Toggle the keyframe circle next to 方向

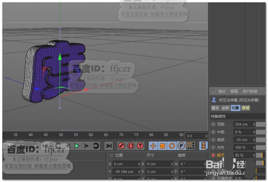point(213,147)
